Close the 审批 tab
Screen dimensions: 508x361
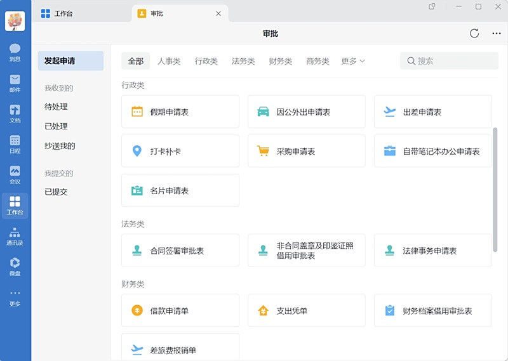tap(218, 13)
